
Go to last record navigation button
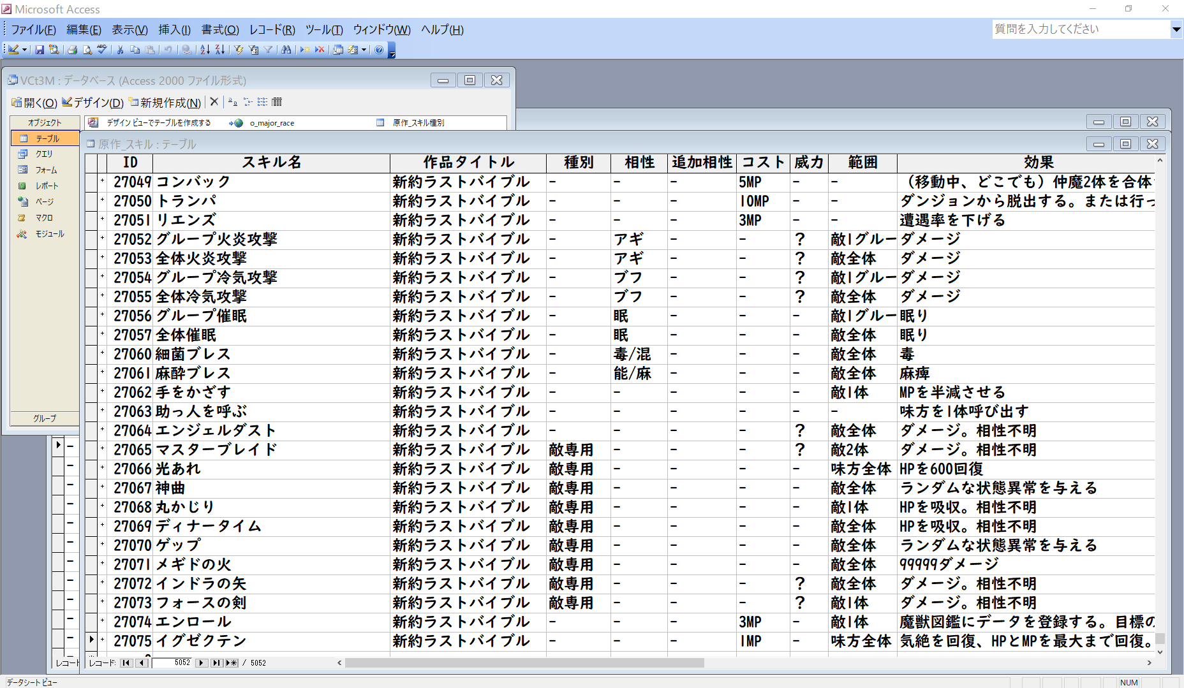(216, 663)
